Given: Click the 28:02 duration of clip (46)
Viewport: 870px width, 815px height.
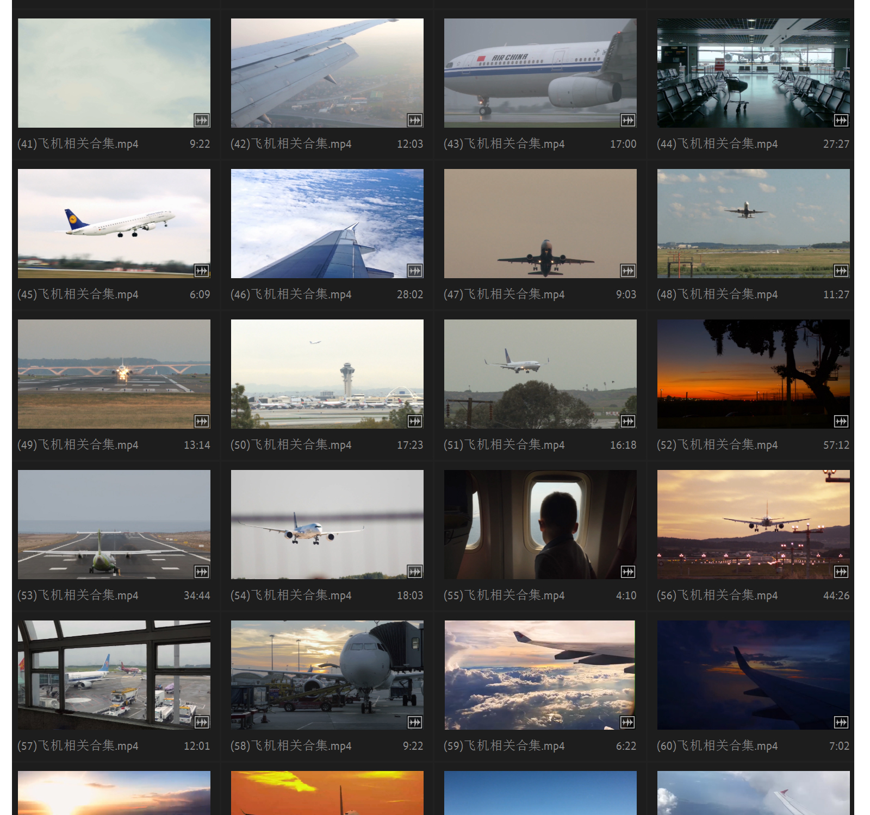Looking at the screenshot, I should tap(410, 294).
